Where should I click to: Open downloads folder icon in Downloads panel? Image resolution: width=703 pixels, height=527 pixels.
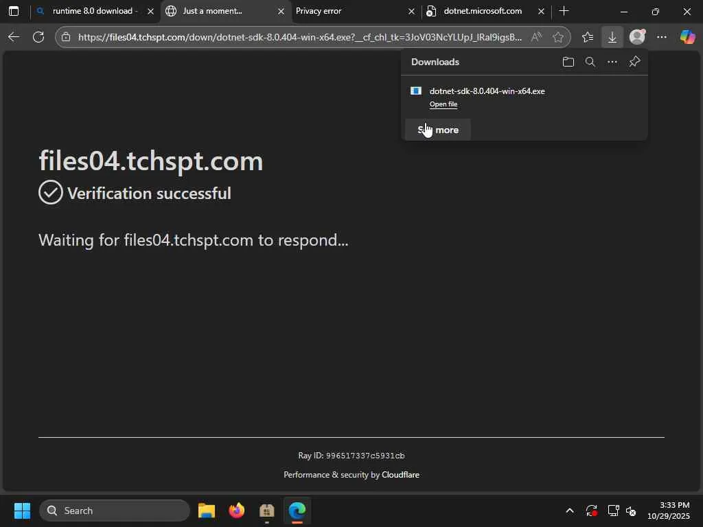point(568,62)
